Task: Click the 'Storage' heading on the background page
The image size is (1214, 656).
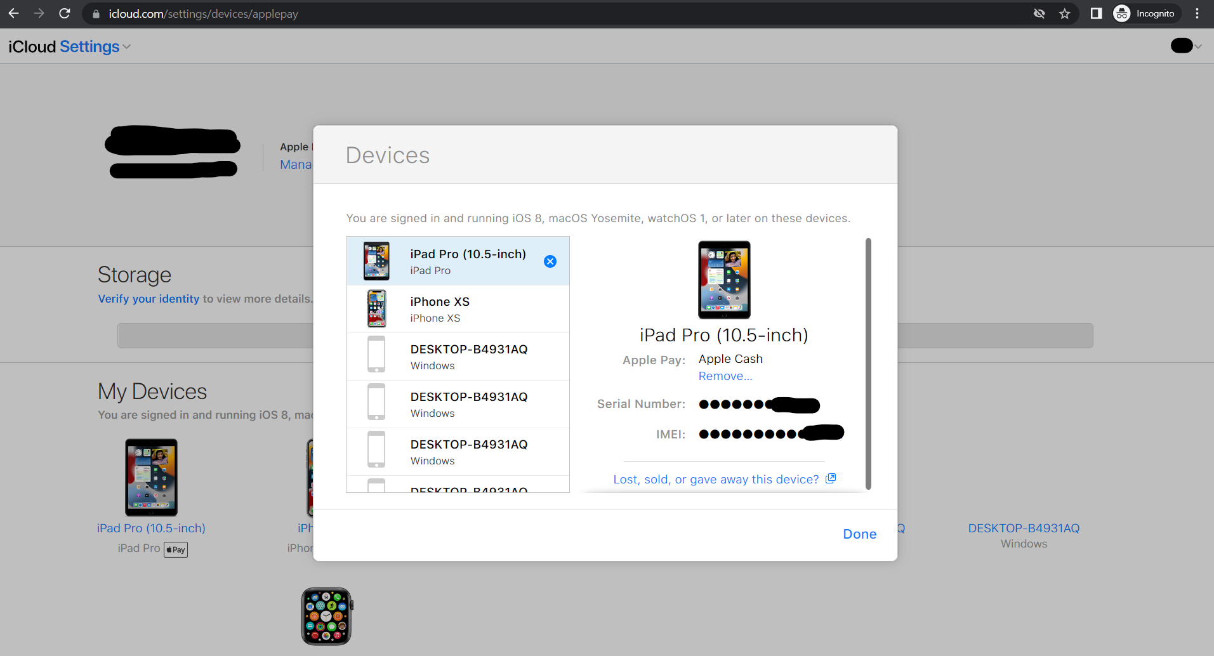Action: (135, 275)
